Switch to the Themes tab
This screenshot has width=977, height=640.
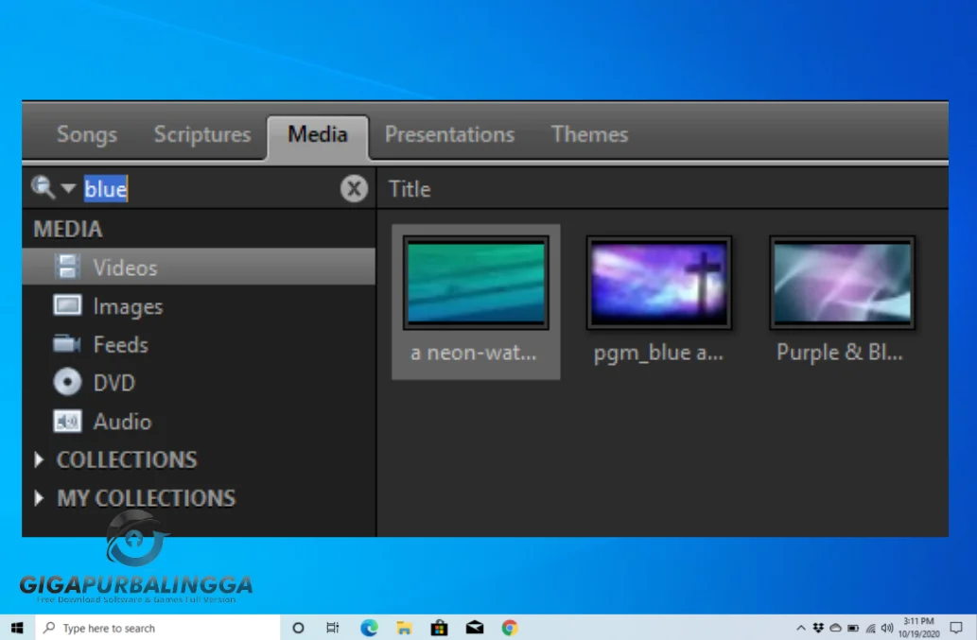589,134
